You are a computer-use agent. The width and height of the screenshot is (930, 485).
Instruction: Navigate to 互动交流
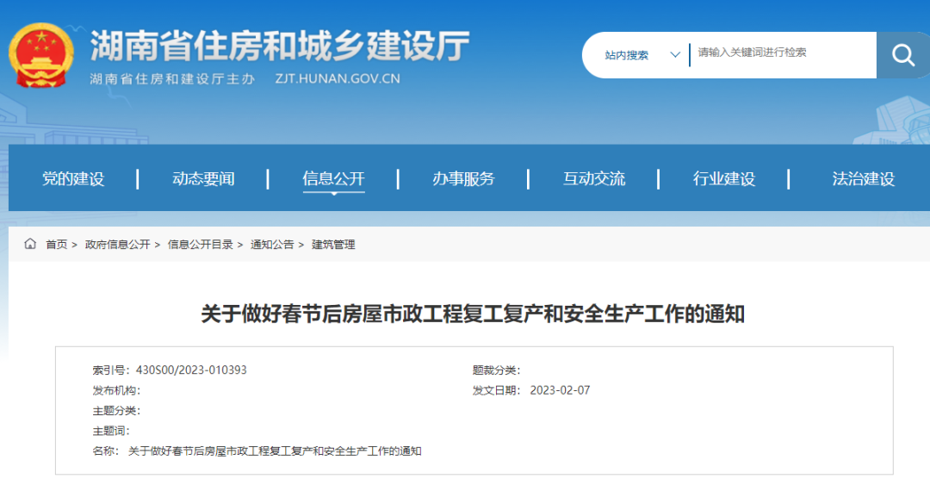594,179
